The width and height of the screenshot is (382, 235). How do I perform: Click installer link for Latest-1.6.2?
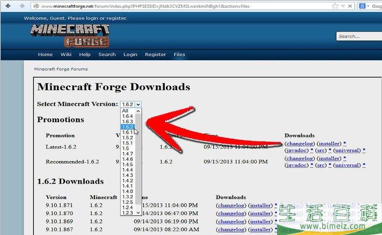tap(329, 144)
